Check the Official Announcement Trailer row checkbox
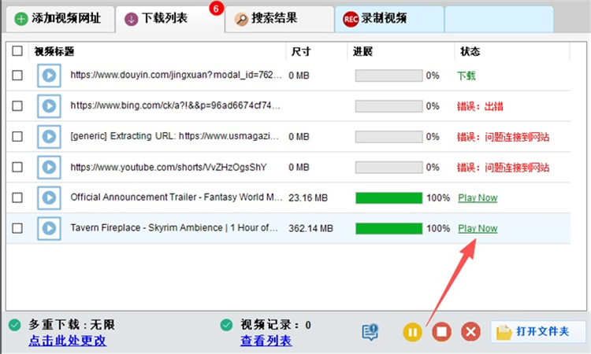 click(x=17, y=197)
